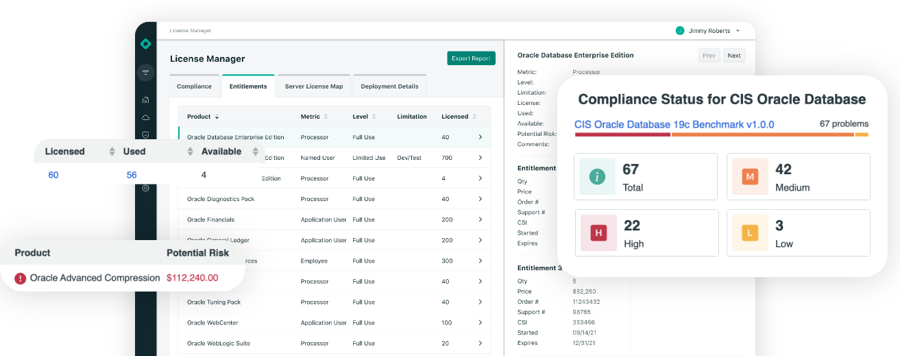Expand Oracle Tuning Pack row chevron
Screen dimensions: 900x356
click(x=481, y=302)
